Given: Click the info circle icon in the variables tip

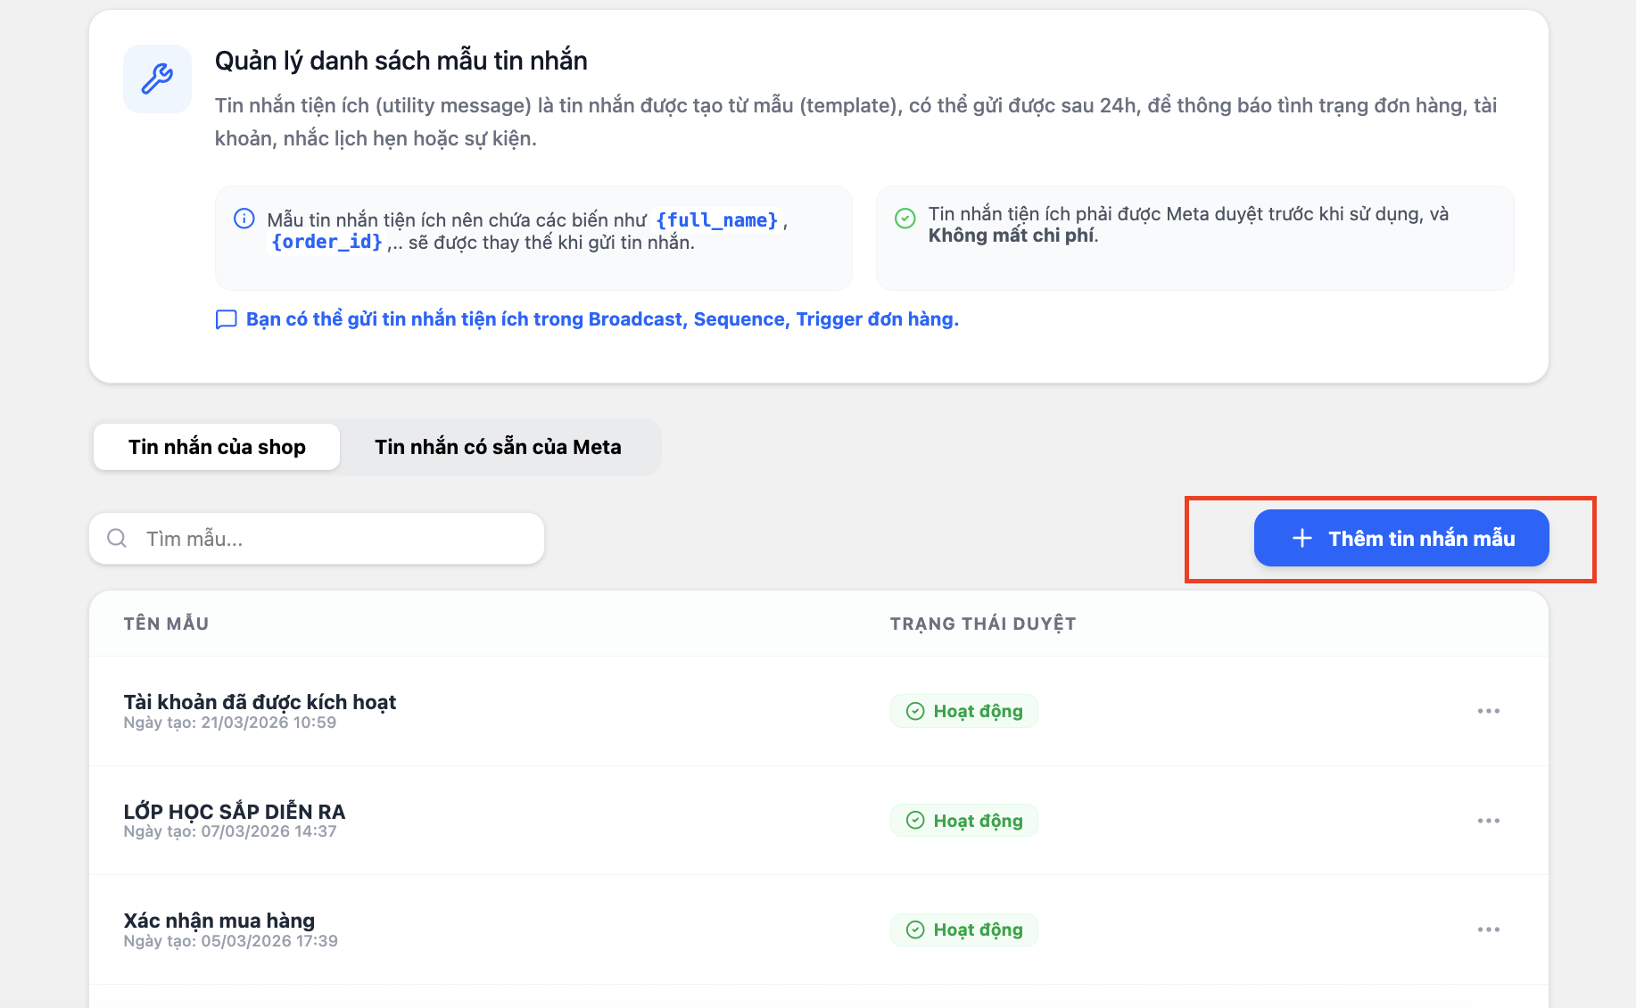Looking at the screenshot, I should [244, 219].
